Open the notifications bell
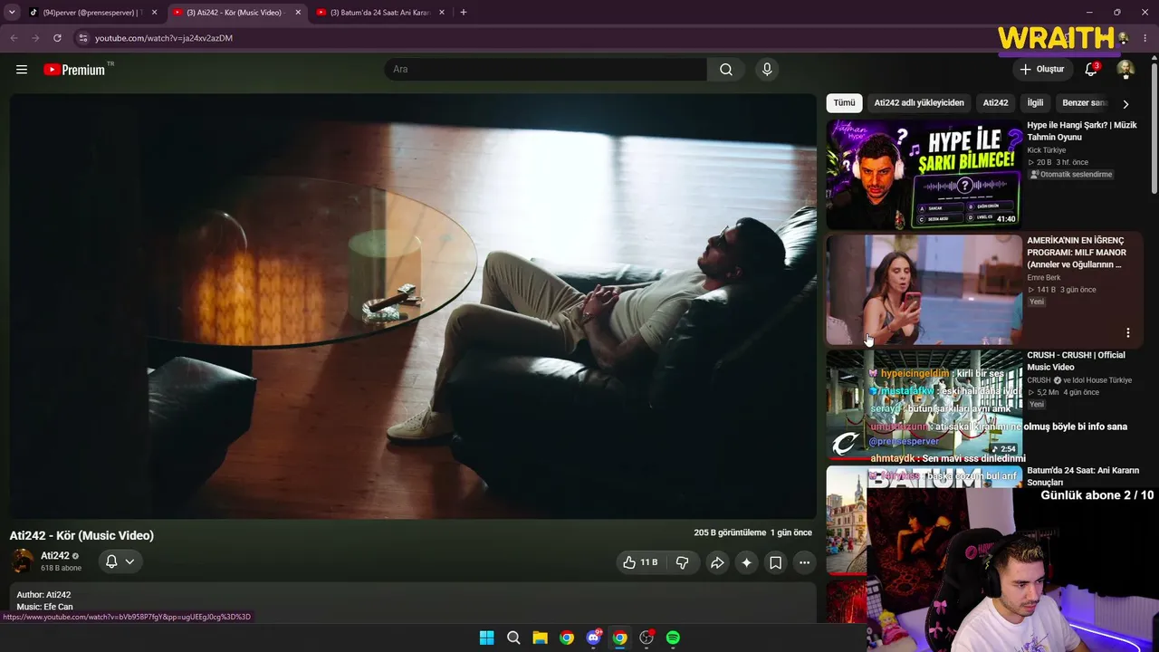1159x652 pixels. coord(1091,70)
